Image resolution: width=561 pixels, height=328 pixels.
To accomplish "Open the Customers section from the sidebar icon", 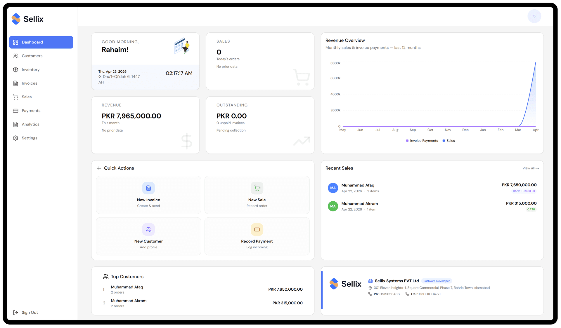I will point(16,56).
